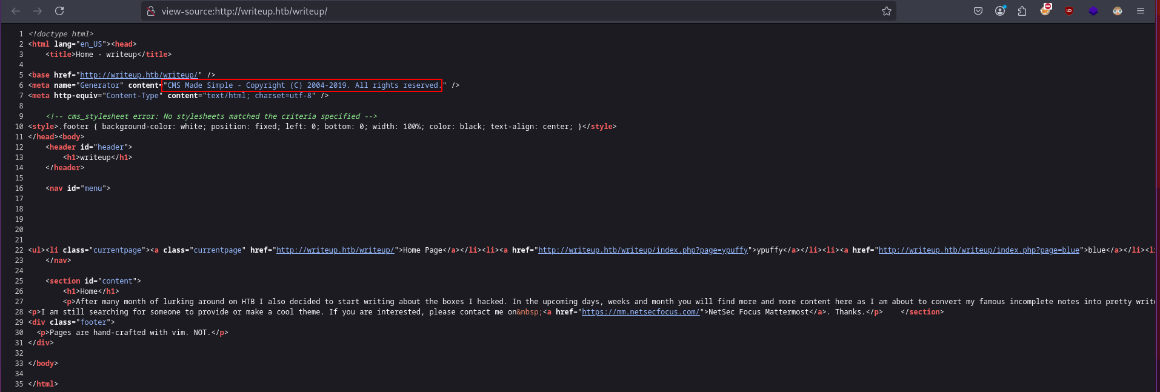This screenshot has width=1160, height=392.
Task: Open the mm.netsecfocus.com link
Action: point(641,312)
